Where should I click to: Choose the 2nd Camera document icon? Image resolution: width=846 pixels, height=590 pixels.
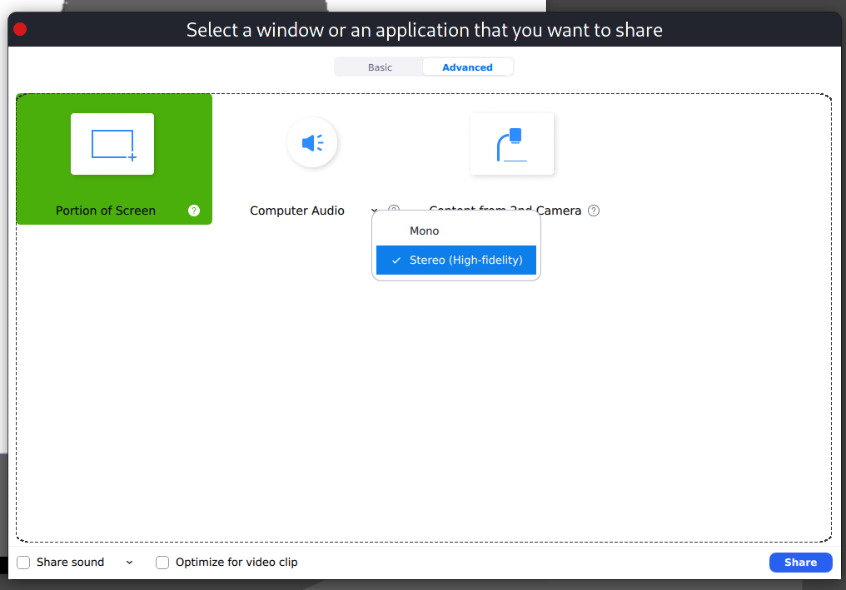tap(512, 144)
